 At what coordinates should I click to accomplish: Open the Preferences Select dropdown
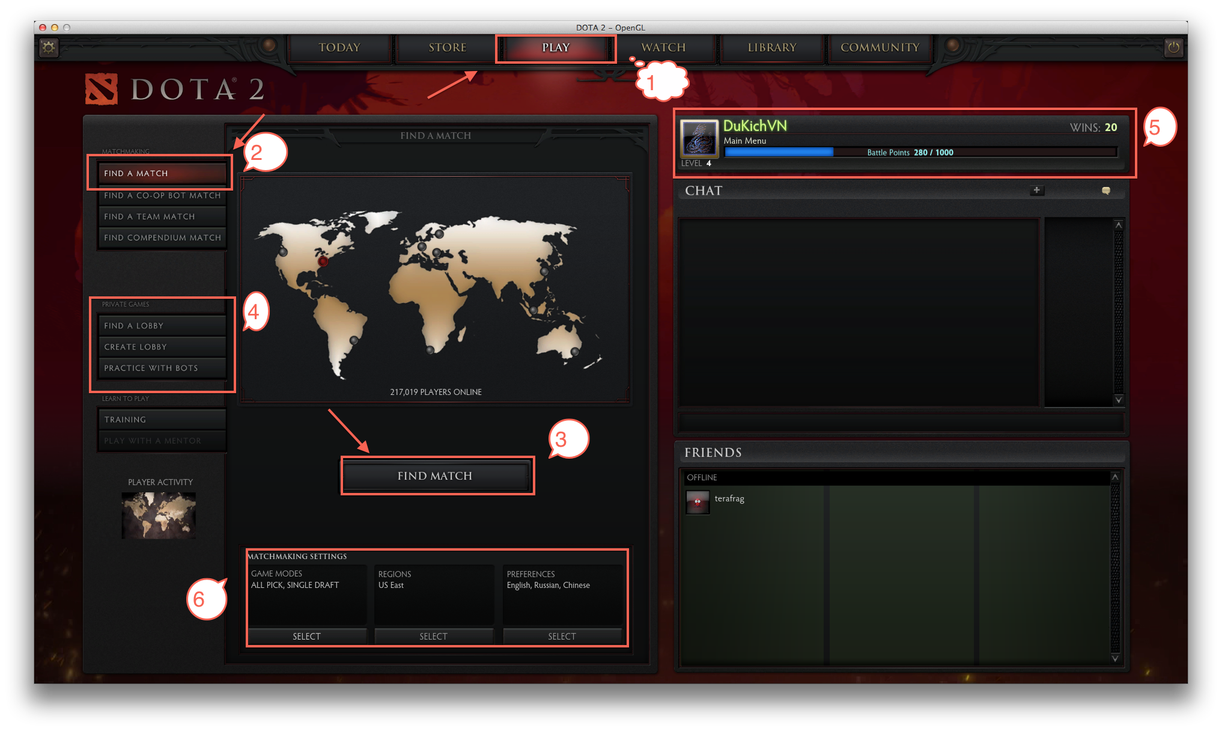[562, 636]
